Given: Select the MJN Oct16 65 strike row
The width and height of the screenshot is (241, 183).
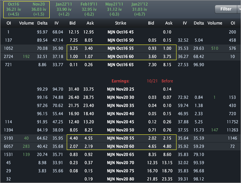Looking at the screenshot, I should [121, 65].
